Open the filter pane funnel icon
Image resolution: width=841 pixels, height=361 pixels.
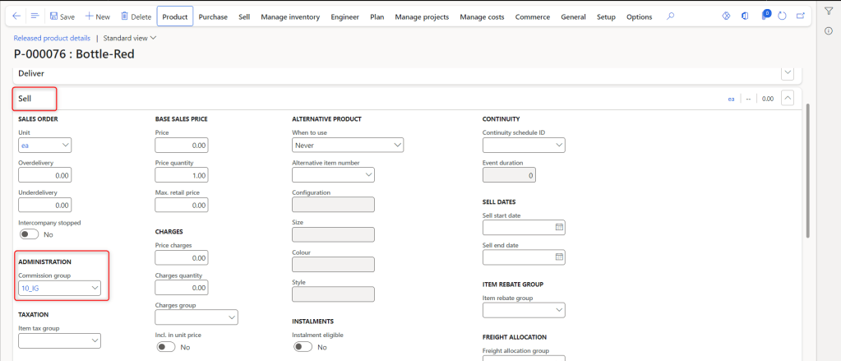[828, 12]
